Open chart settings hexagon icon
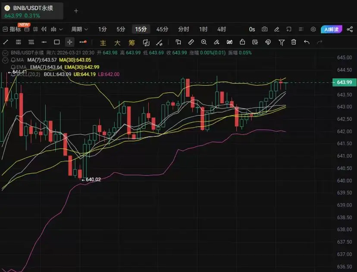This screenshot has width=357, height=272. 313,29
